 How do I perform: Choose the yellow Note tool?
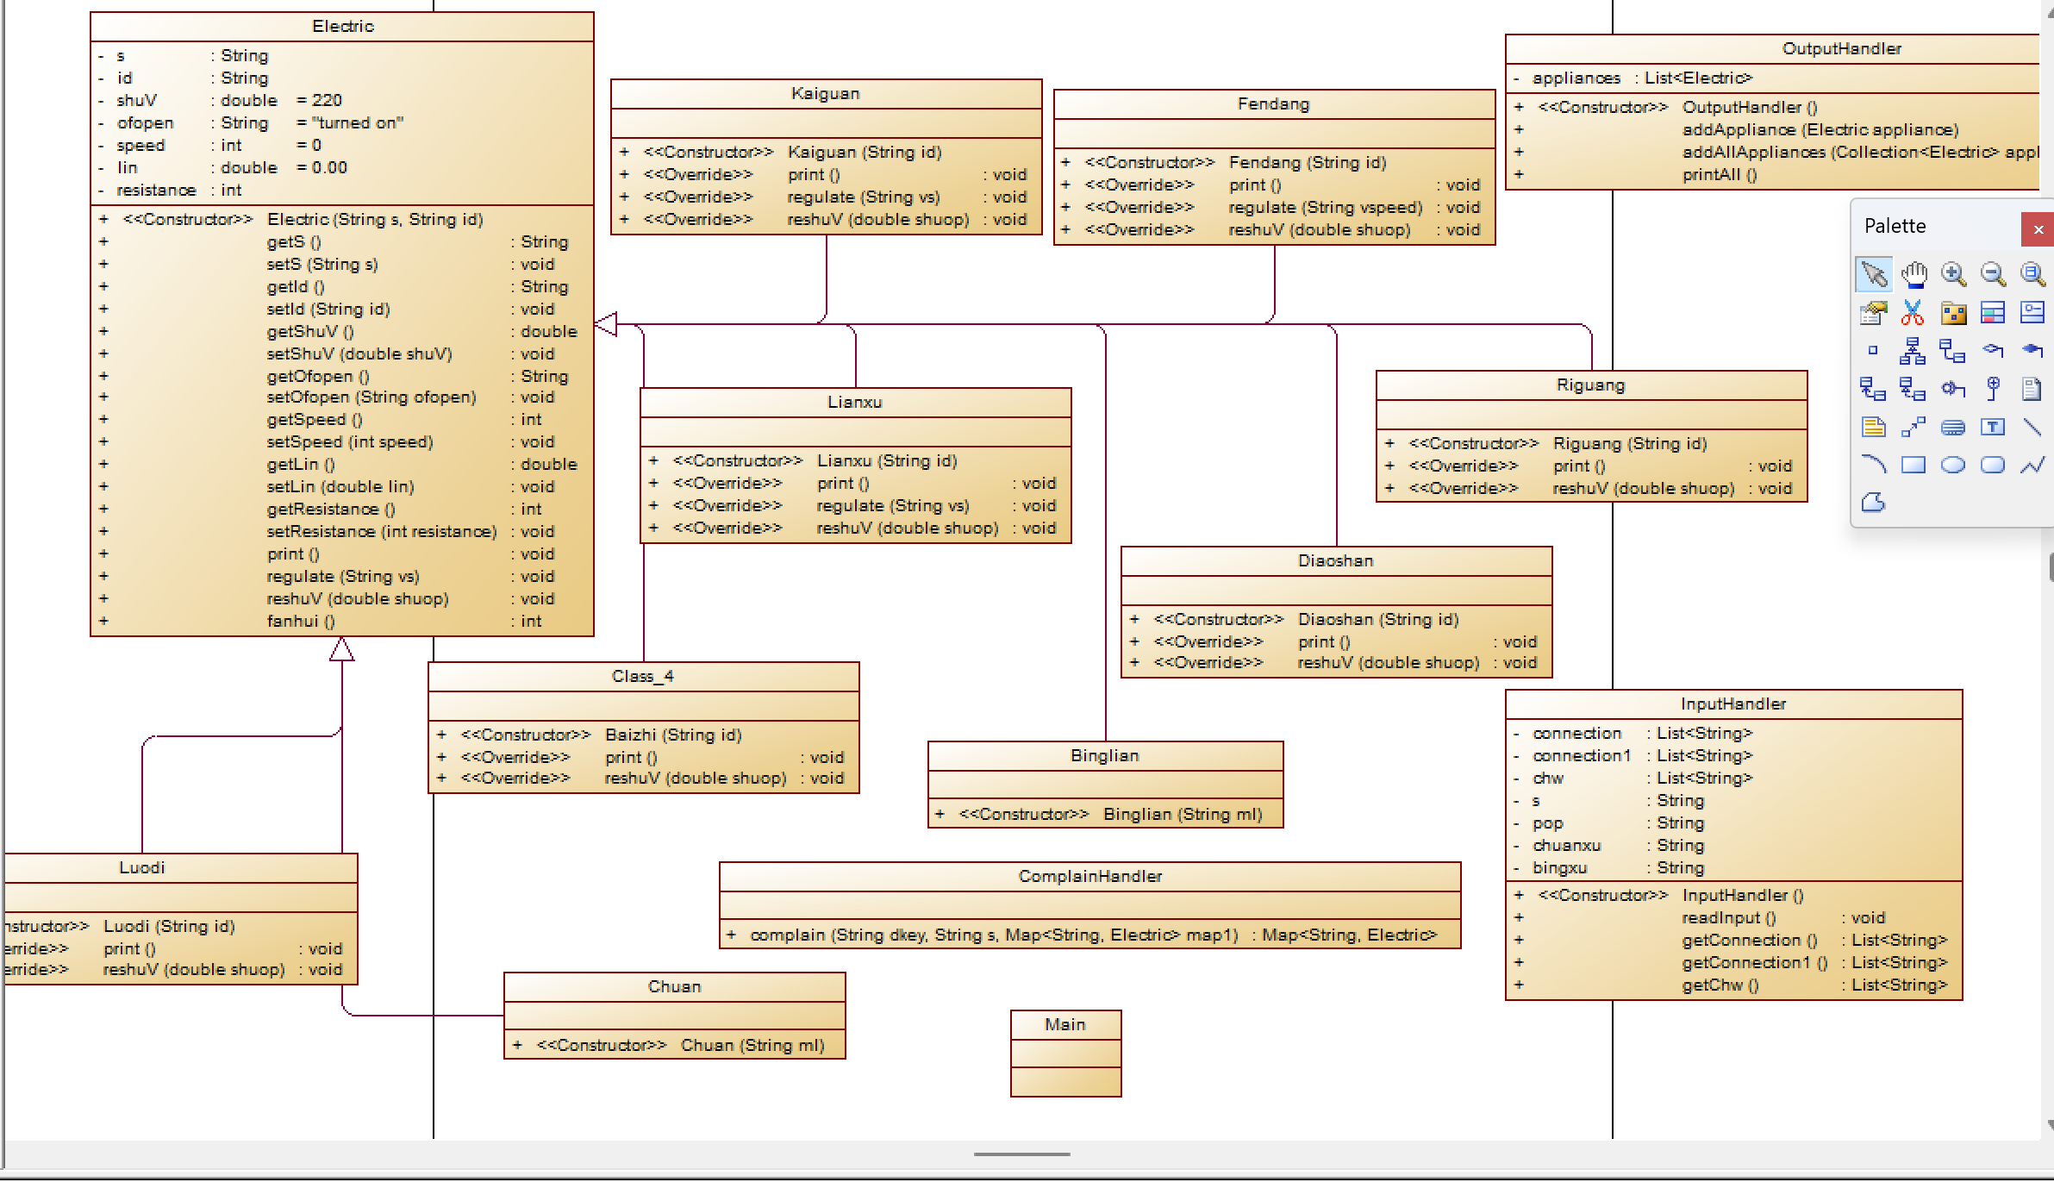(1873, 427)
